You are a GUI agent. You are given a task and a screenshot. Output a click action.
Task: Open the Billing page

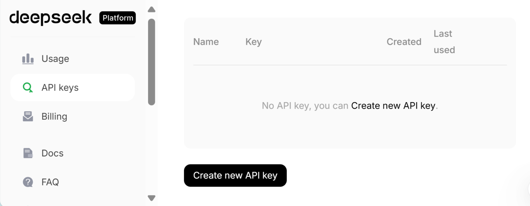pos(54,116)
